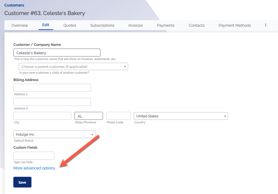Click the State/Province field containing AL
Screen dimensions: 278x194
88,116
